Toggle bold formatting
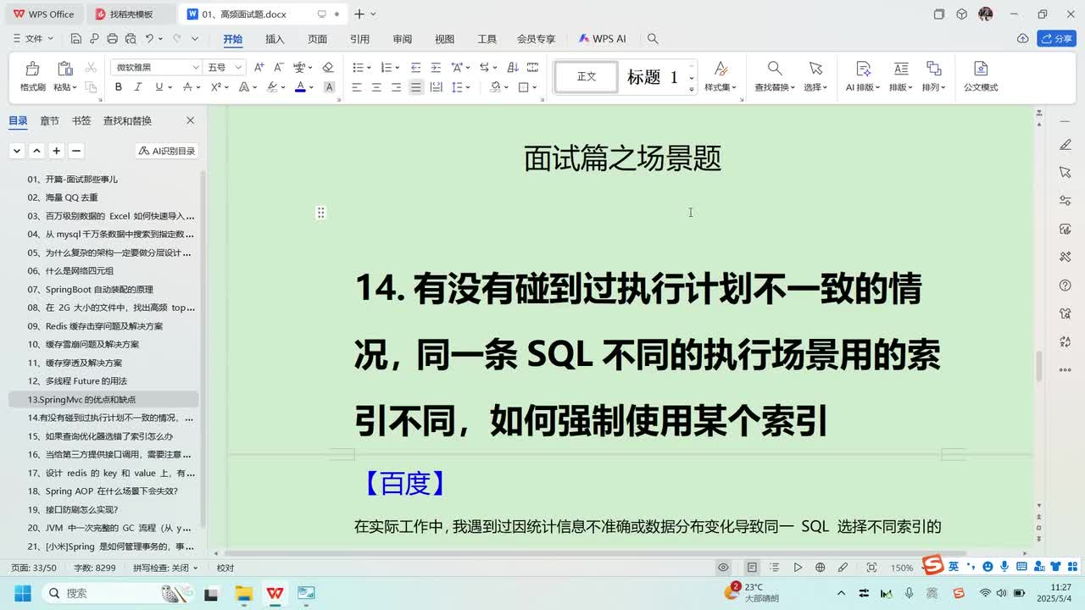This screenshot has height=610, width=1085. (x=119, y=87)
